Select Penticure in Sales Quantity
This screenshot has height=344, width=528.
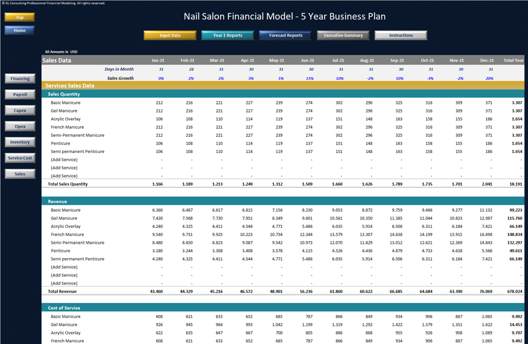61,144
